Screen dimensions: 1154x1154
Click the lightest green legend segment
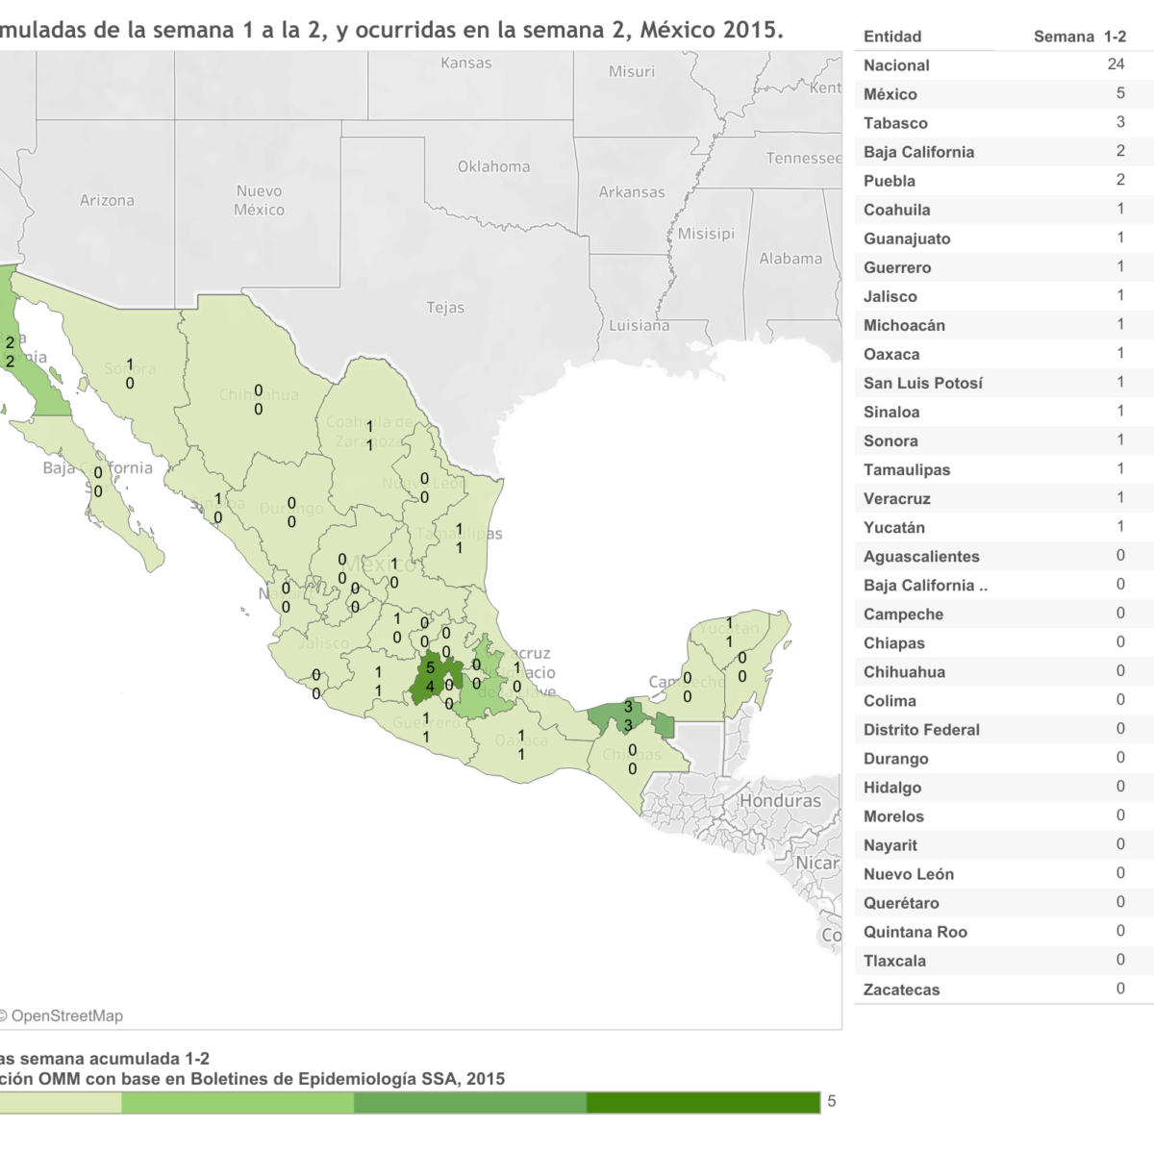click(x=58, y=1102)
